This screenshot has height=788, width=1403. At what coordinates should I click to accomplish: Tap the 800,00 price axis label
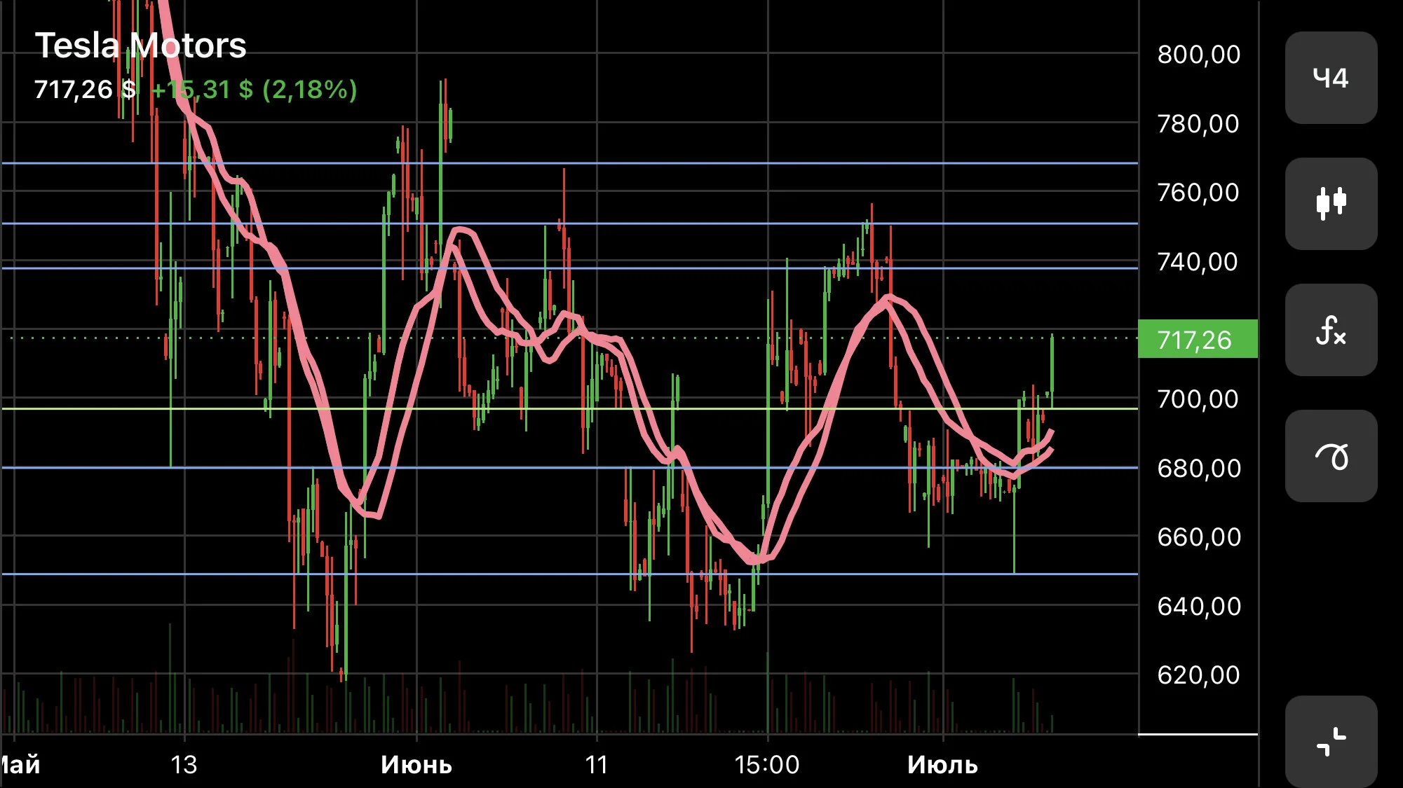1198,55
